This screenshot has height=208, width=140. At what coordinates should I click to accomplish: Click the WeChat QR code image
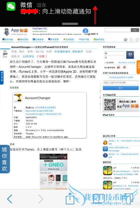click(110, 105)
